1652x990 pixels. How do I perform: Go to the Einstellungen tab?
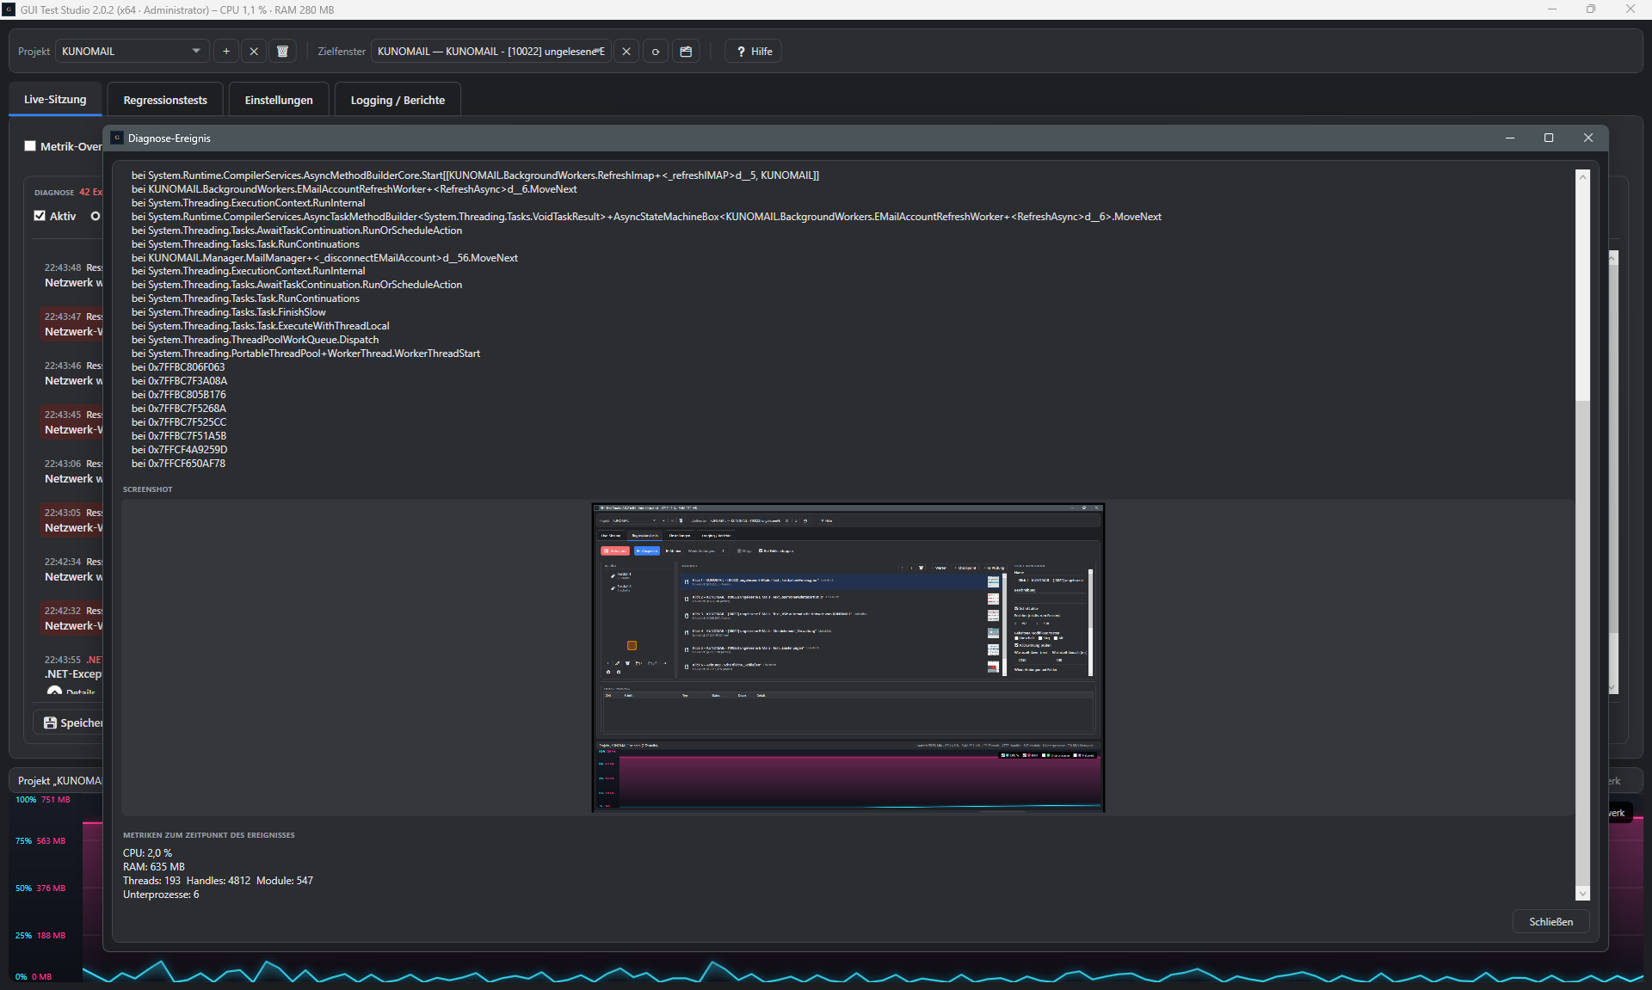click(x=279, y=100)
